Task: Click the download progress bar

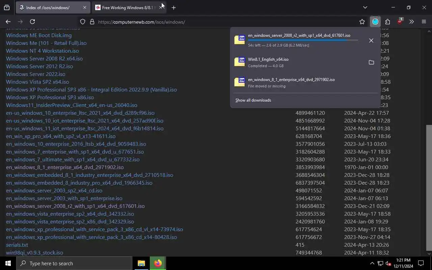Action: (303, 40)
